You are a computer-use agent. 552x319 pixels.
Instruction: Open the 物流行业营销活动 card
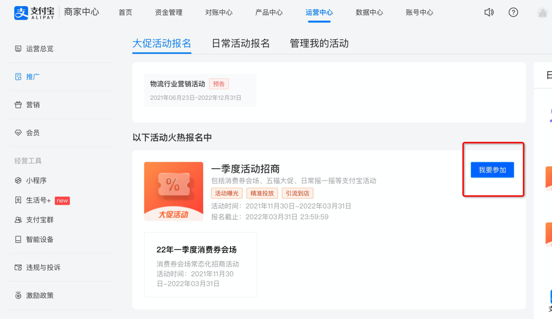(200, 90)
